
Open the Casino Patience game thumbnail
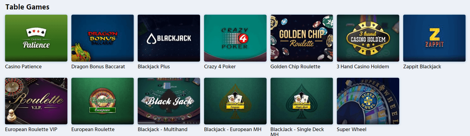pyautogui.click(x=36, y=38)
